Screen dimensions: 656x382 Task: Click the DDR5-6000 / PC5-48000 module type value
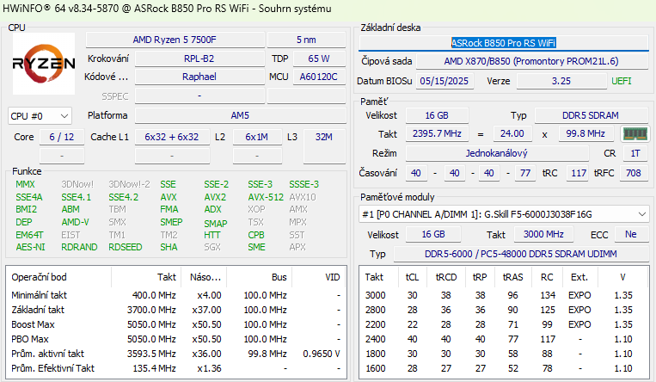521,254
